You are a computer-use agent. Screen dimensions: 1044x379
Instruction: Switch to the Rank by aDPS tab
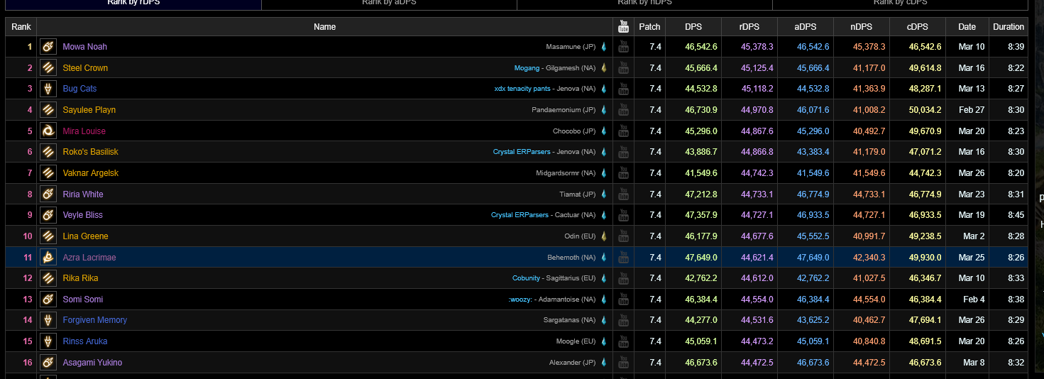point(389,4)
